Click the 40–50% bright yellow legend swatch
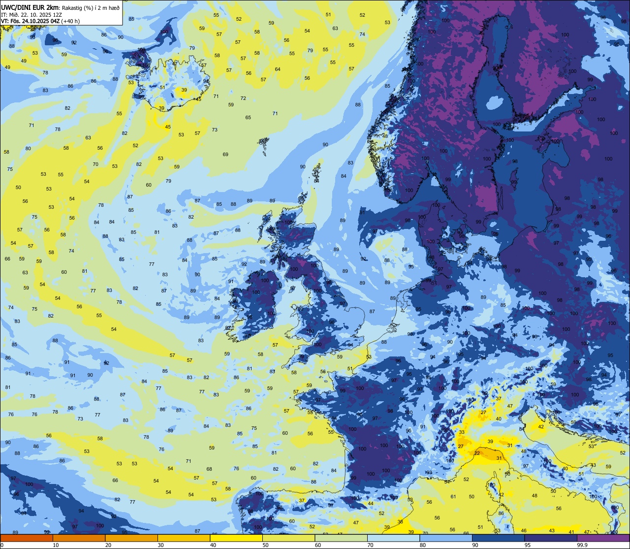630x549 pixels. point(236,538)
